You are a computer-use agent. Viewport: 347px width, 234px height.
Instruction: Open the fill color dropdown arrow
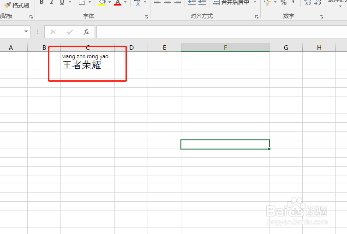pos(109,2)
